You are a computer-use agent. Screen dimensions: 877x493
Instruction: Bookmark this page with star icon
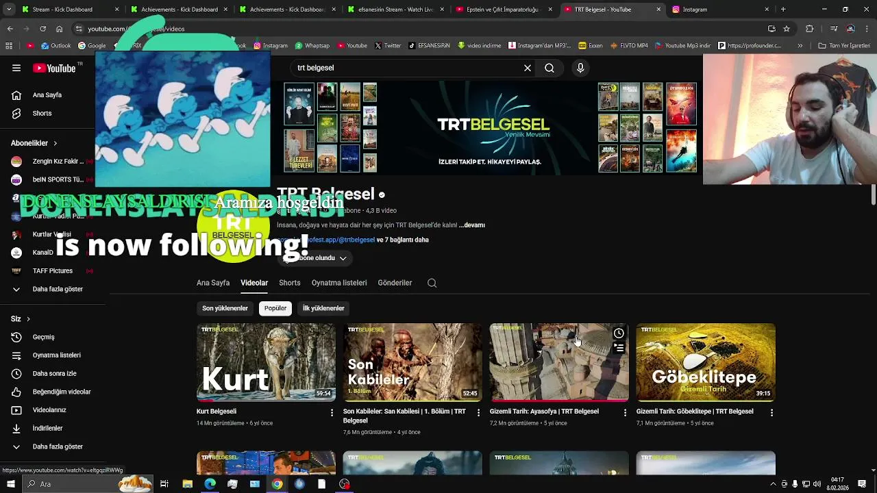point(787,29)
